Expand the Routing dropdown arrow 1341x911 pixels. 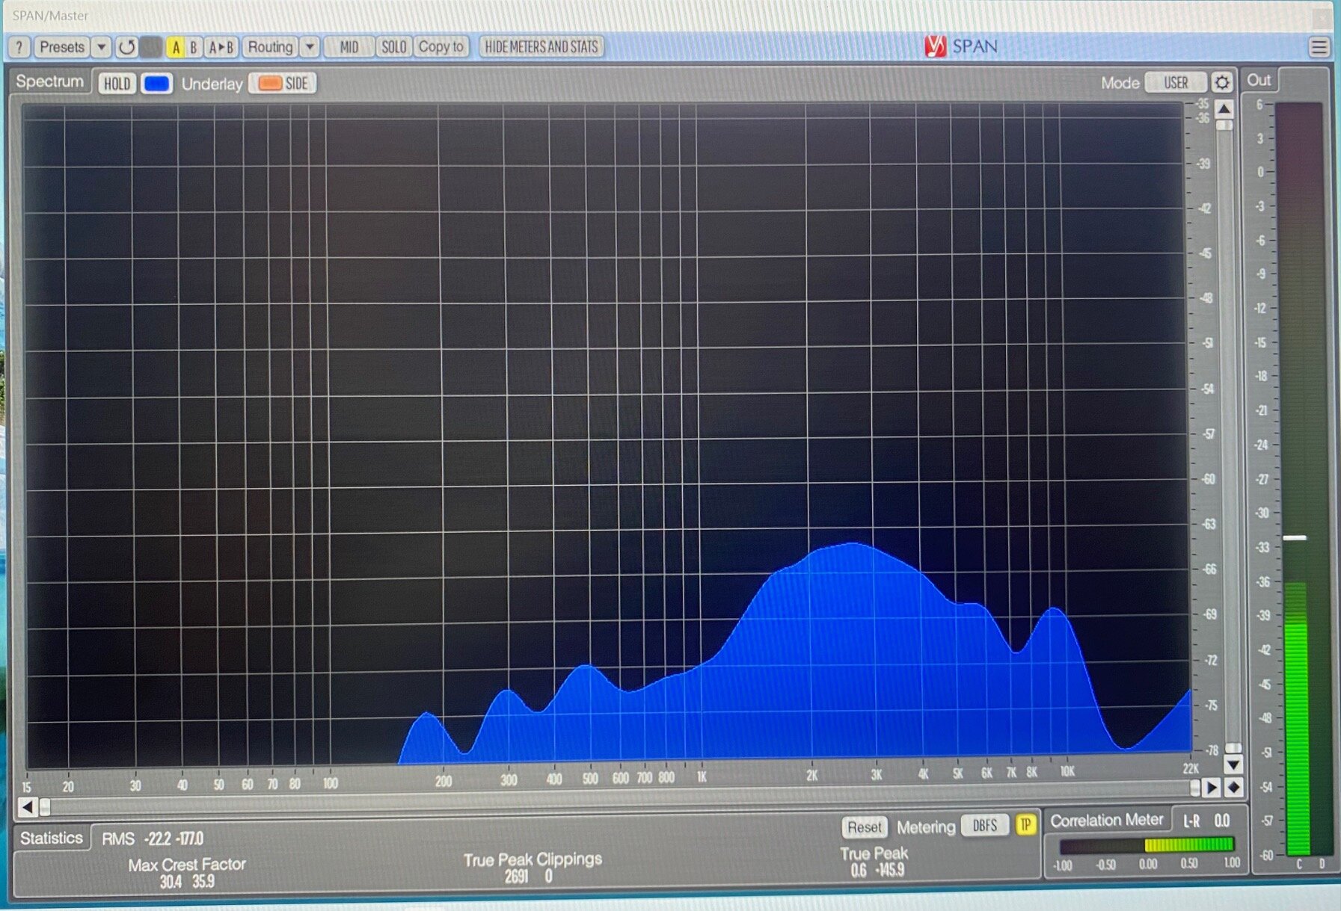pyautogui.click(x=310, y=47)
